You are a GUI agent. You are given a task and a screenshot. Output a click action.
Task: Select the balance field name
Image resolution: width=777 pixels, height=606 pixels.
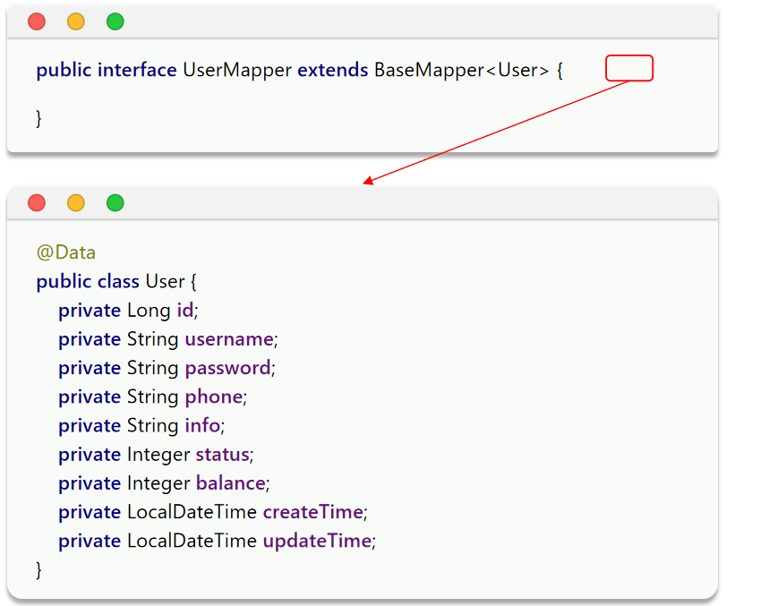click(x=230, y=483)
